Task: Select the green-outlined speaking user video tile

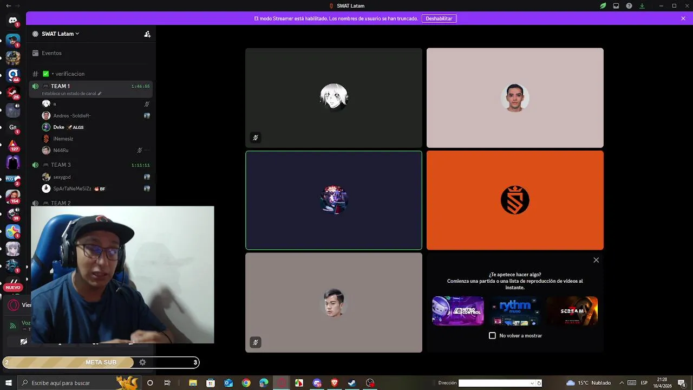Action: coord(334,200)
